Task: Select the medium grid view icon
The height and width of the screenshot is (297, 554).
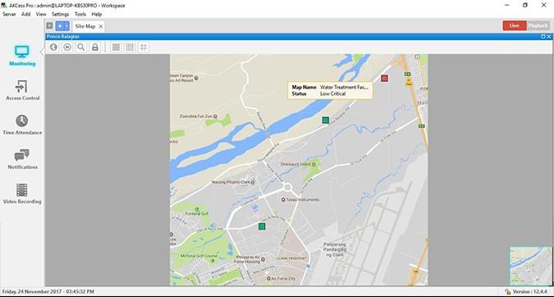Action: pyautogui.click(x=130, y=47)
